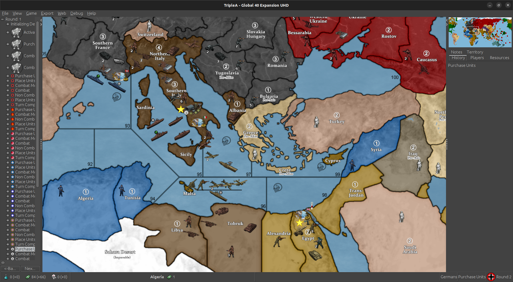
Task: Click the PUs money icon in status bar
Action: 27,277
